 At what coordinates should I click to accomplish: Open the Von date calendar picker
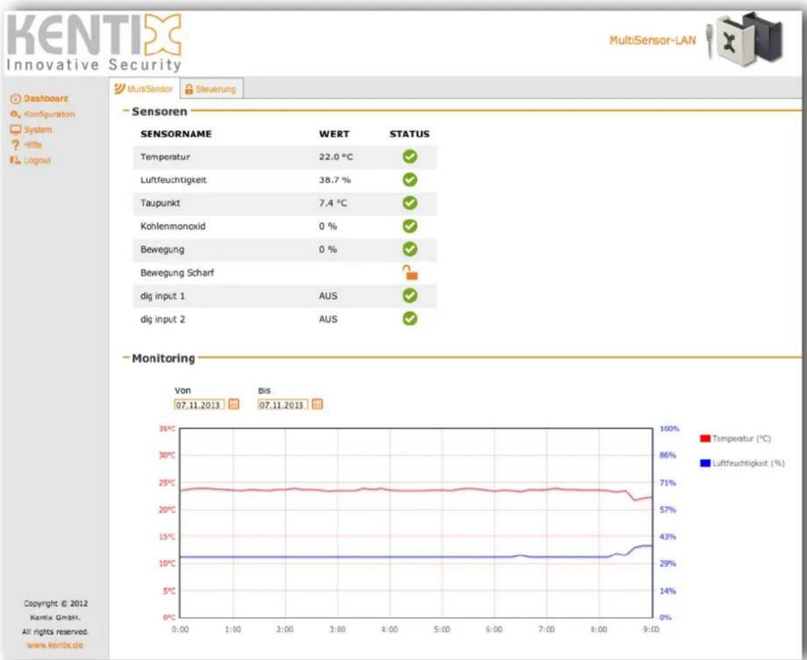tap(234, 404)
